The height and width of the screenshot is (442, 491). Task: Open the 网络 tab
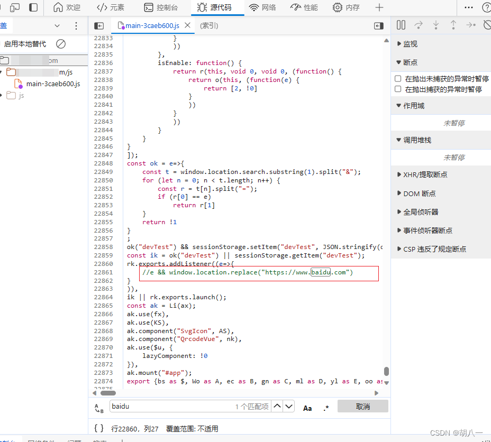coord(262,7)
